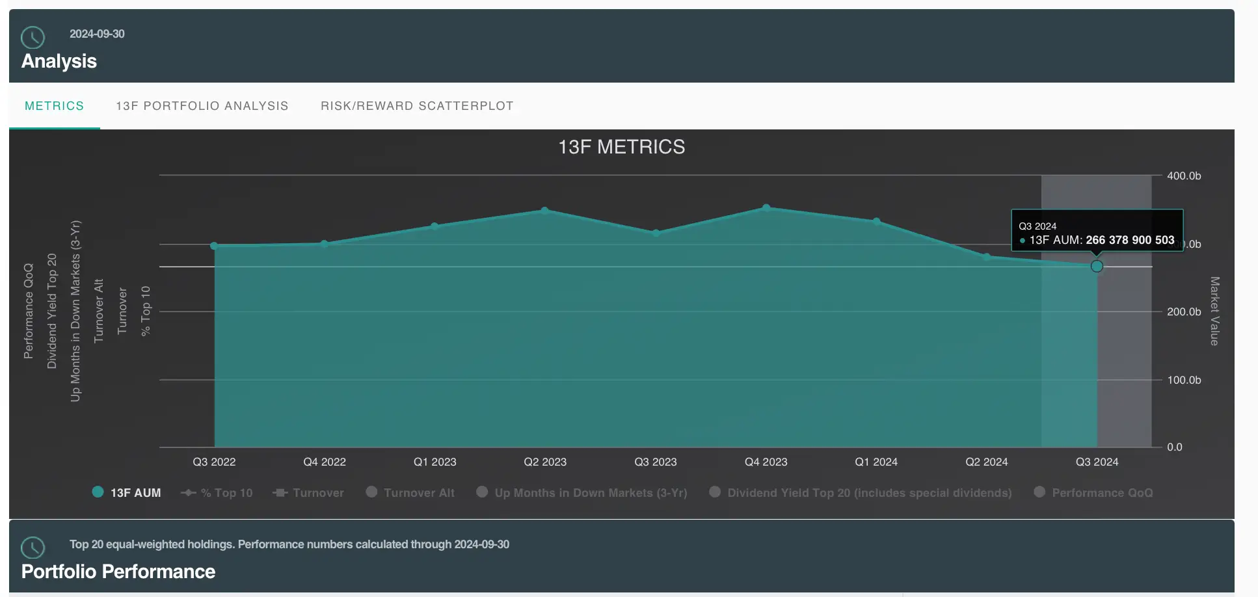Image resolution: width=1258 pixels, height=597 pixels.
Task: Click the Turnover Alt legend circle icon
Action: point(371,492)
